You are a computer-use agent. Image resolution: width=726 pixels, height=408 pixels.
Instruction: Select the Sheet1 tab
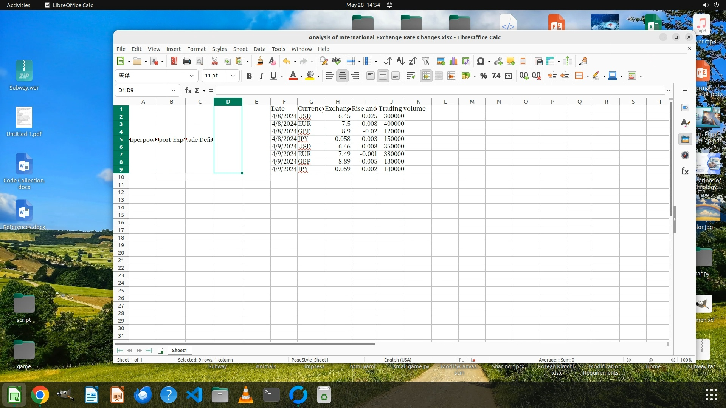tap(179, 351)
